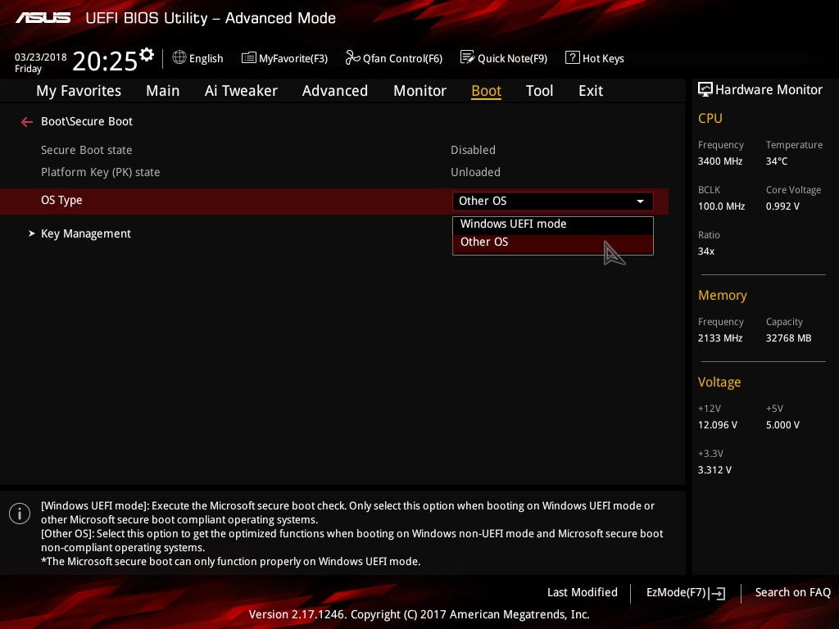
Task: Click the ASUS logo
Action: coord(43,18)
